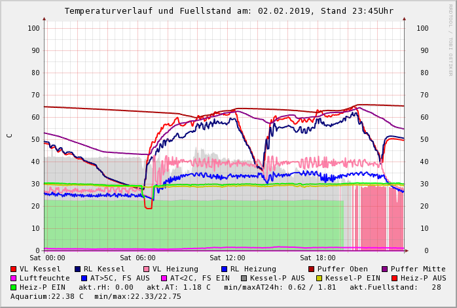Click the green Heiz-P EIN legend swatch
This screenshot has height=308, width=457.
14,287
